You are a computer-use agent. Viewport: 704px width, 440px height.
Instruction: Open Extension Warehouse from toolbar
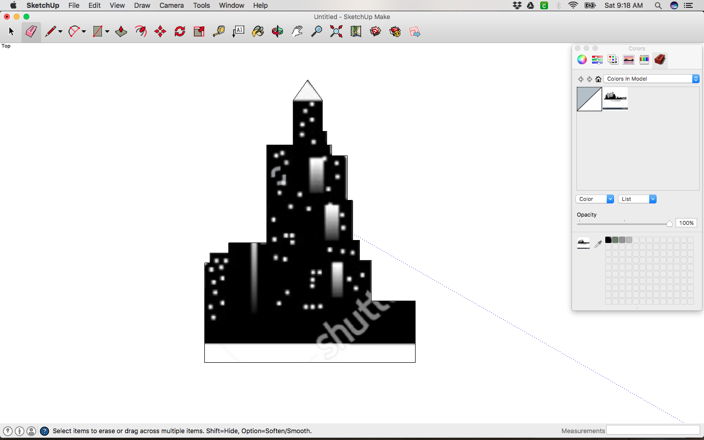395,32
